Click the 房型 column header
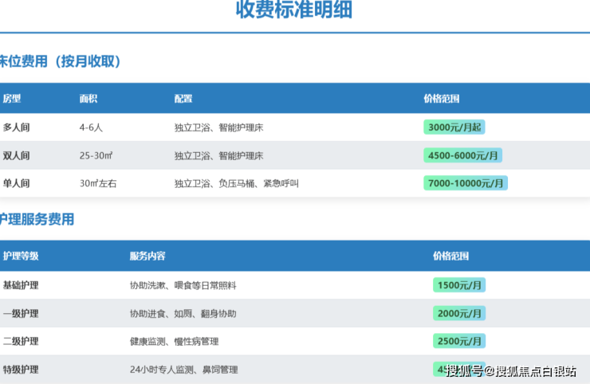The width and height of the screenshot is (590, 384). coord(12,99)
